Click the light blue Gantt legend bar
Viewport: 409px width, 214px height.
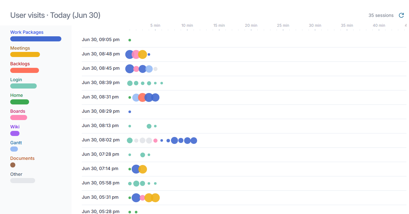click(x=14, y=149)
